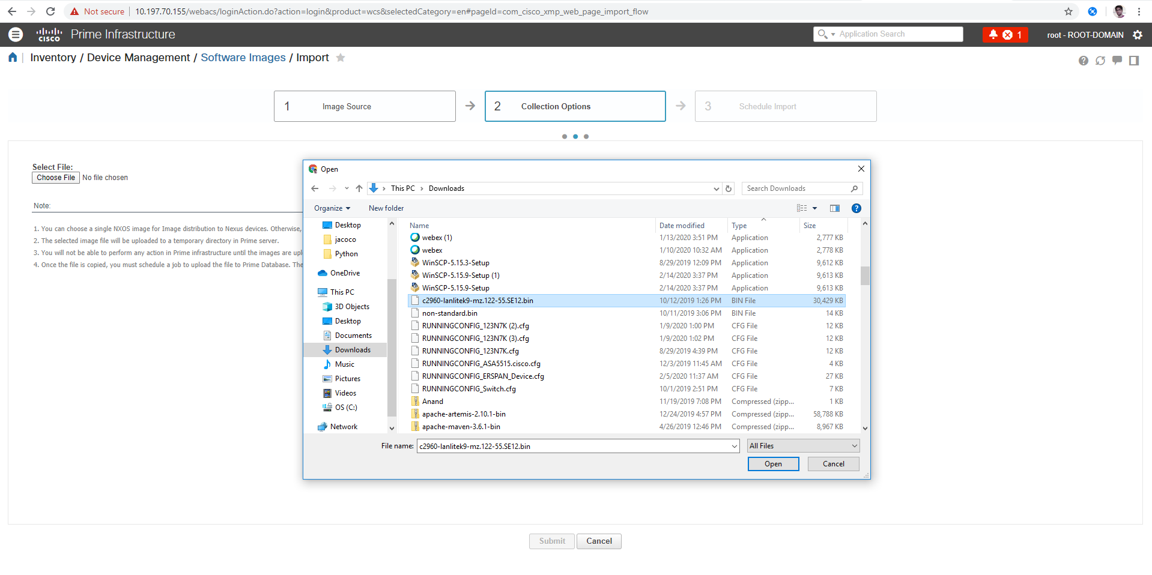Click file list vertical scrollbar thumb
Image resolution: width=1152 pixels, height=575 pixels.
click(x=865, y=275)
